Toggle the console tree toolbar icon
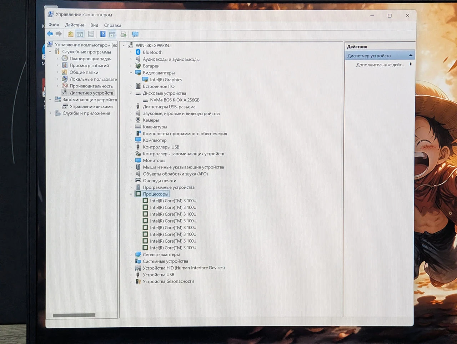Screen dimensions: 457x344 80,34
